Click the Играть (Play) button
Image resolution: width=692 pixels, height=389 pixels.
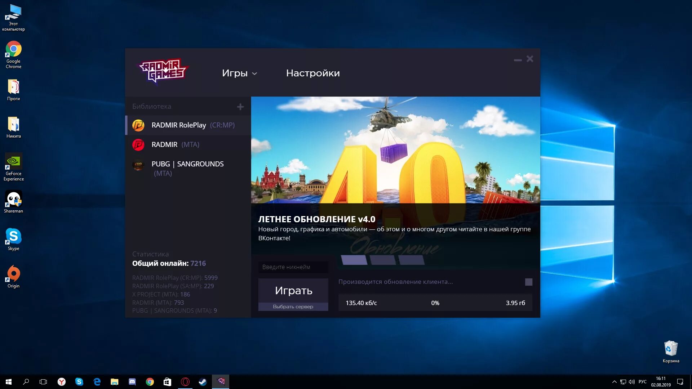294,290
